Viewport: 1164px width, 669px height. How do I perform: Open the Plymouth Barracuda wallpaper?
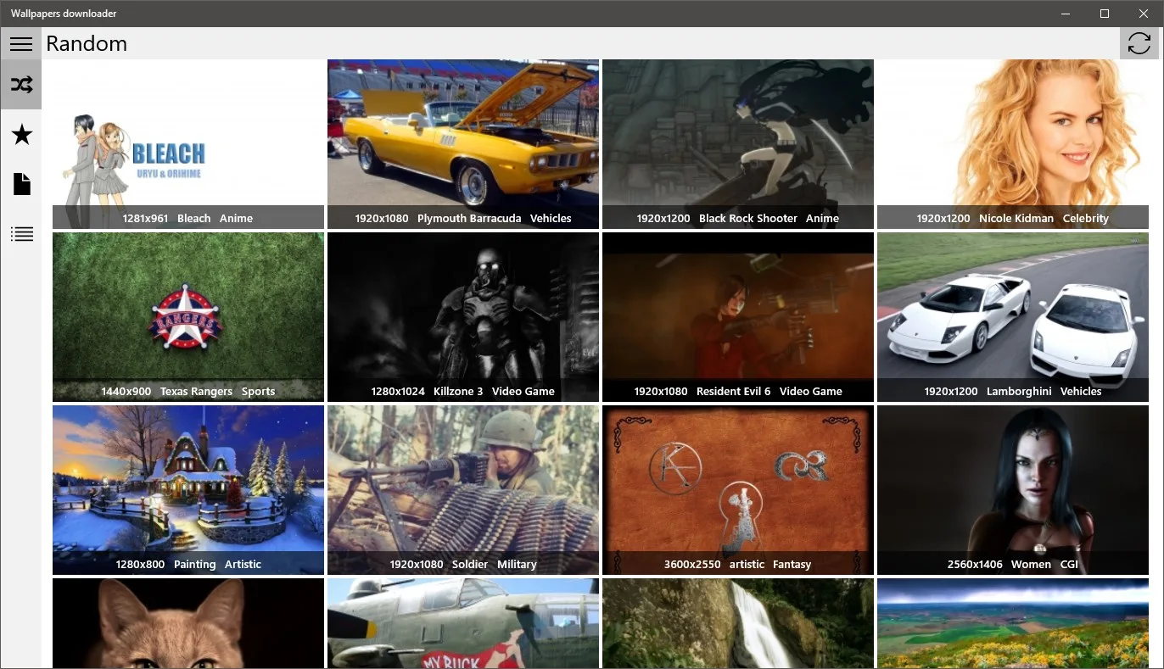pos(463,144)
